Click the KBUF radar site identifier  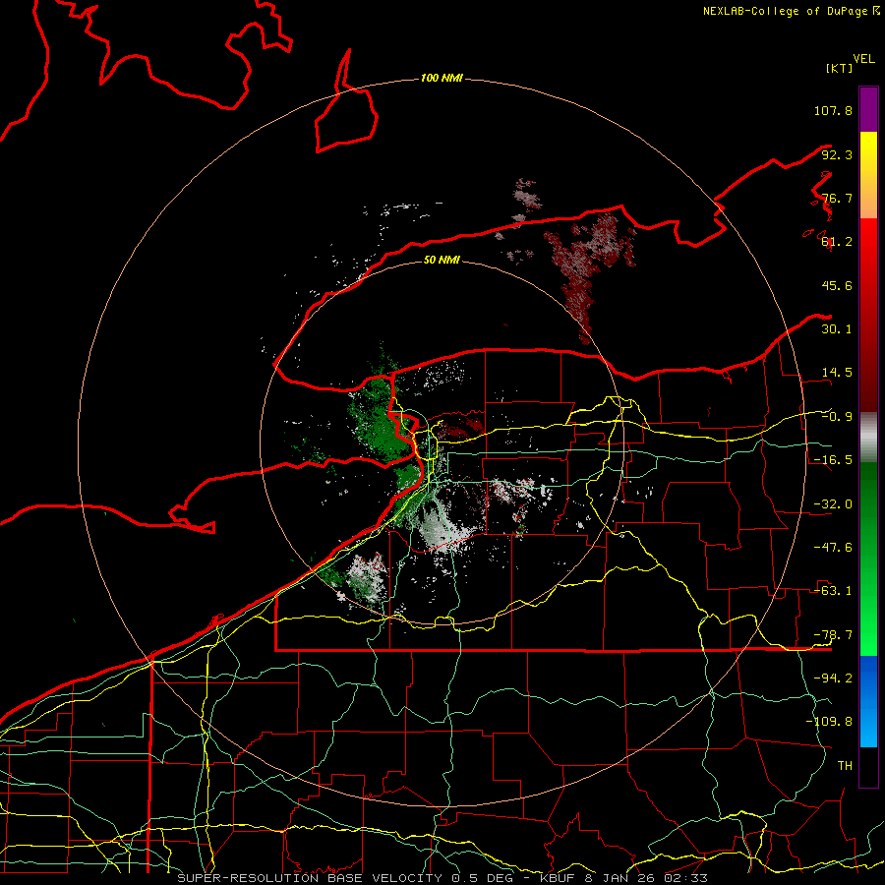tap(561, 878)
